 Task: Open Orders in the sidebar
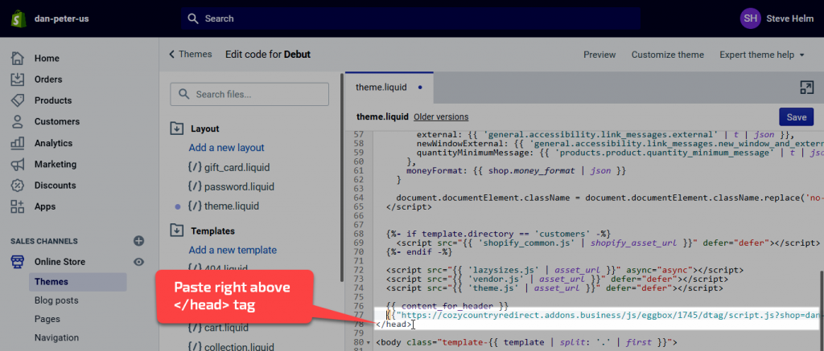tap(48, 80)
